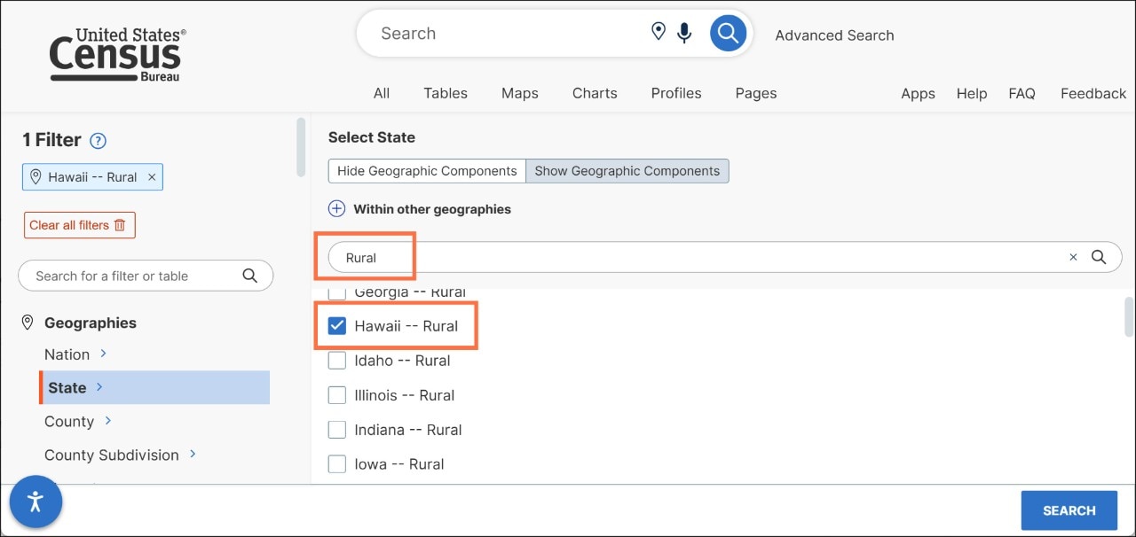Image resolution: width=1136 pixels, height=537 pixels.
Task: Select the County Subdivision geography item
Action: pyautogui.click(x=112, y=455)
